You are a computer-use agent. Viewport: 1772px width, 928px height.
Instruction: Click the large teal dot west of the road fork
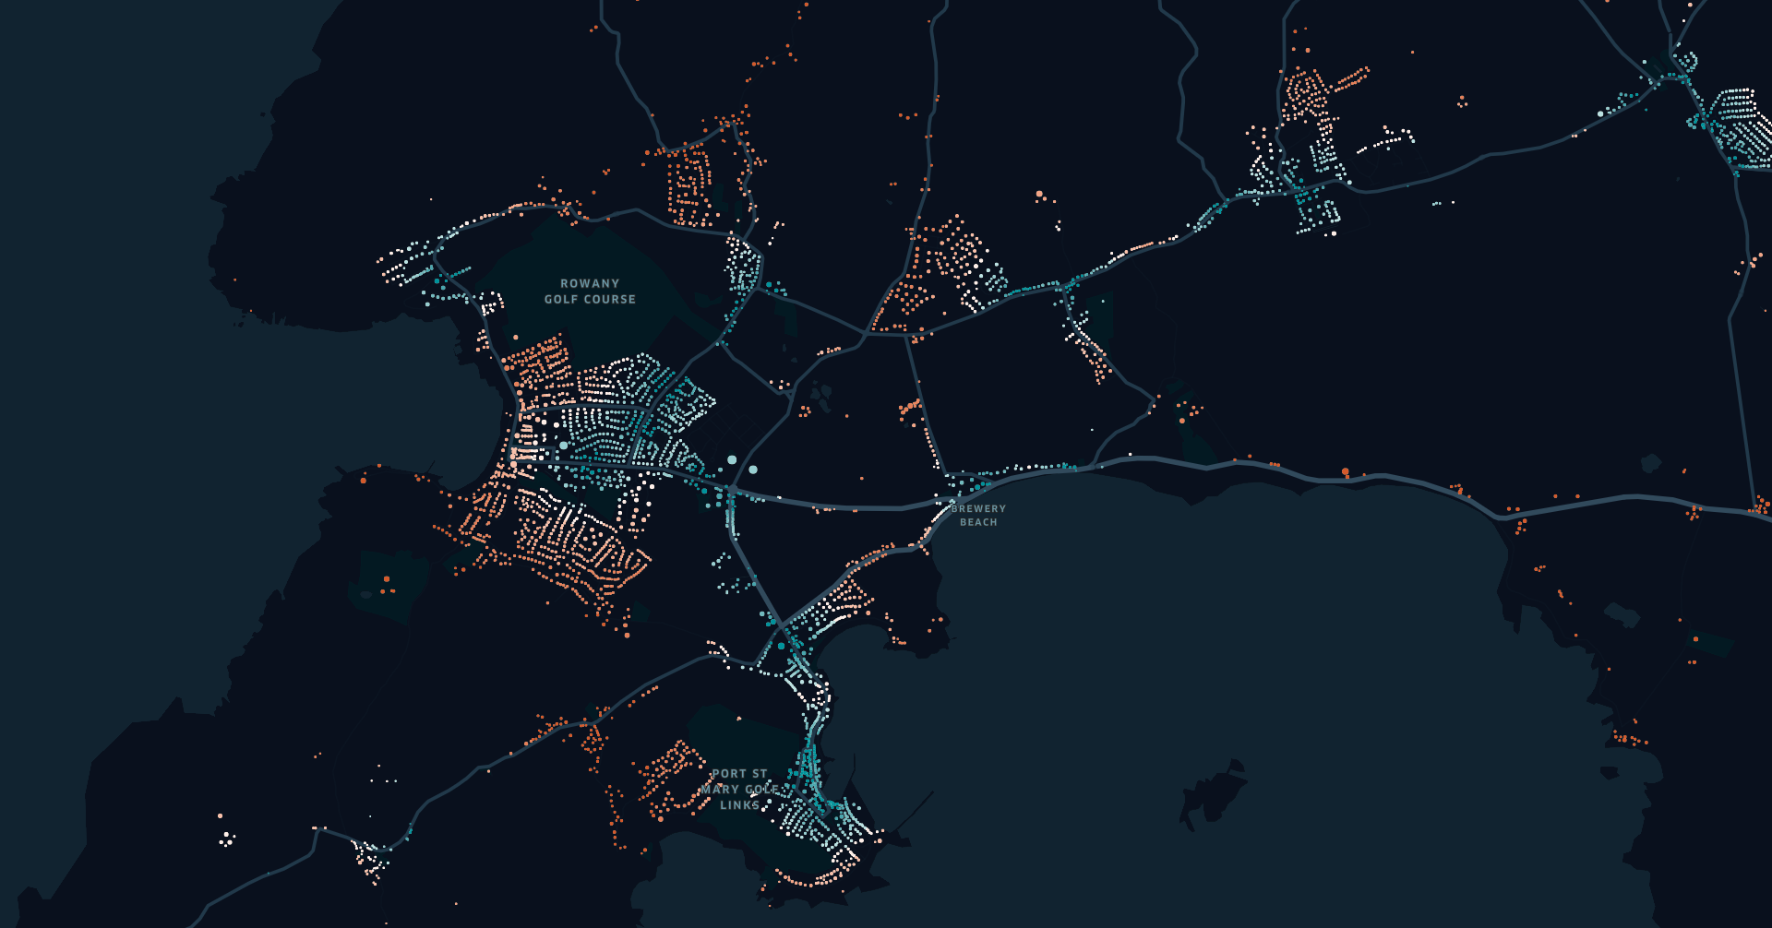pos(732,459)
